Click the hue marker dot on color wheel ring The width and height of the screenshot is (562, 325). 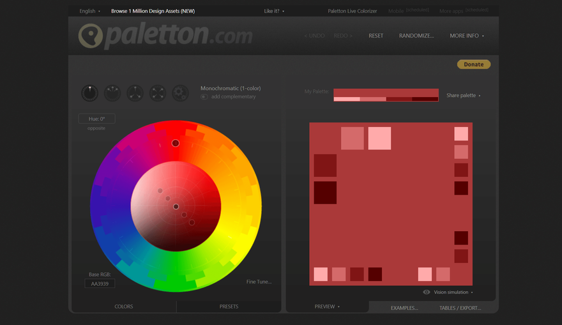coord(175,143)
